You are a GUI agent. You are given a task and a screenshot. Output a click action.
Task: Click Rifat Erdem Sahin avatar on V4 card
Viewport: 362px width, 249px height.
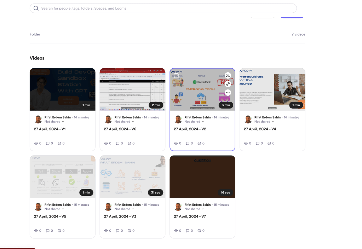pos(248,119)
